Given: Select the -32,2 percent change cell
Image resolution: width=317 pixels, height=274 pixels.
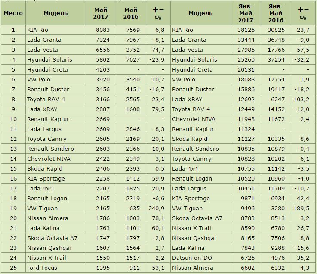Looking at the screenshot, I should point(302,60).
